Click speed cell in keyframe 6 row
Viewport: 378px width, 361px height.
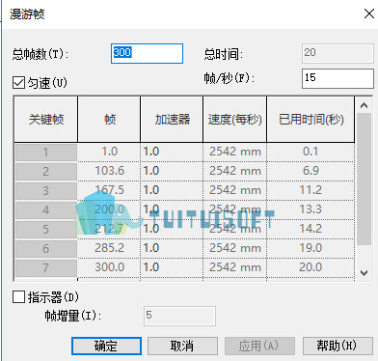pos(234,248)
